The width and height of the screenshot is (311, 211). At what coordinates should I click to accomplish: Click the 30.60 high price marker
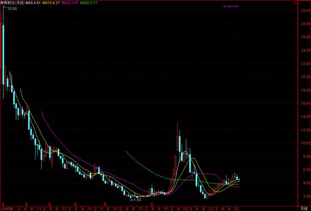12,8
